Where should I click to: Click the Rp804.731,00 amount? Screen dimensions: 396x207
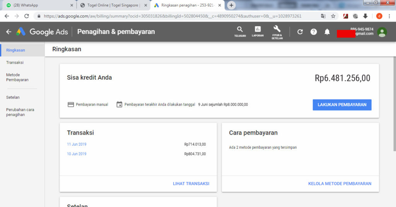[x=195, y=154]
